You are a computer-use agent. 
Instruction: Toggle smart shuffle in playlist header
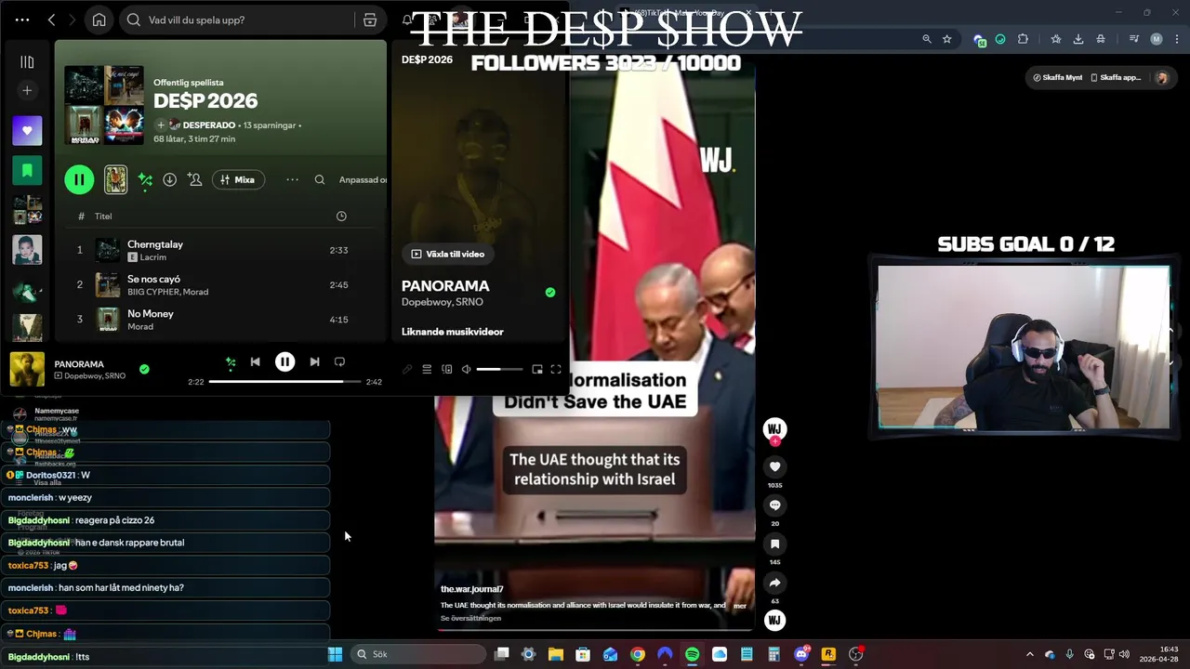click(145, 179)
